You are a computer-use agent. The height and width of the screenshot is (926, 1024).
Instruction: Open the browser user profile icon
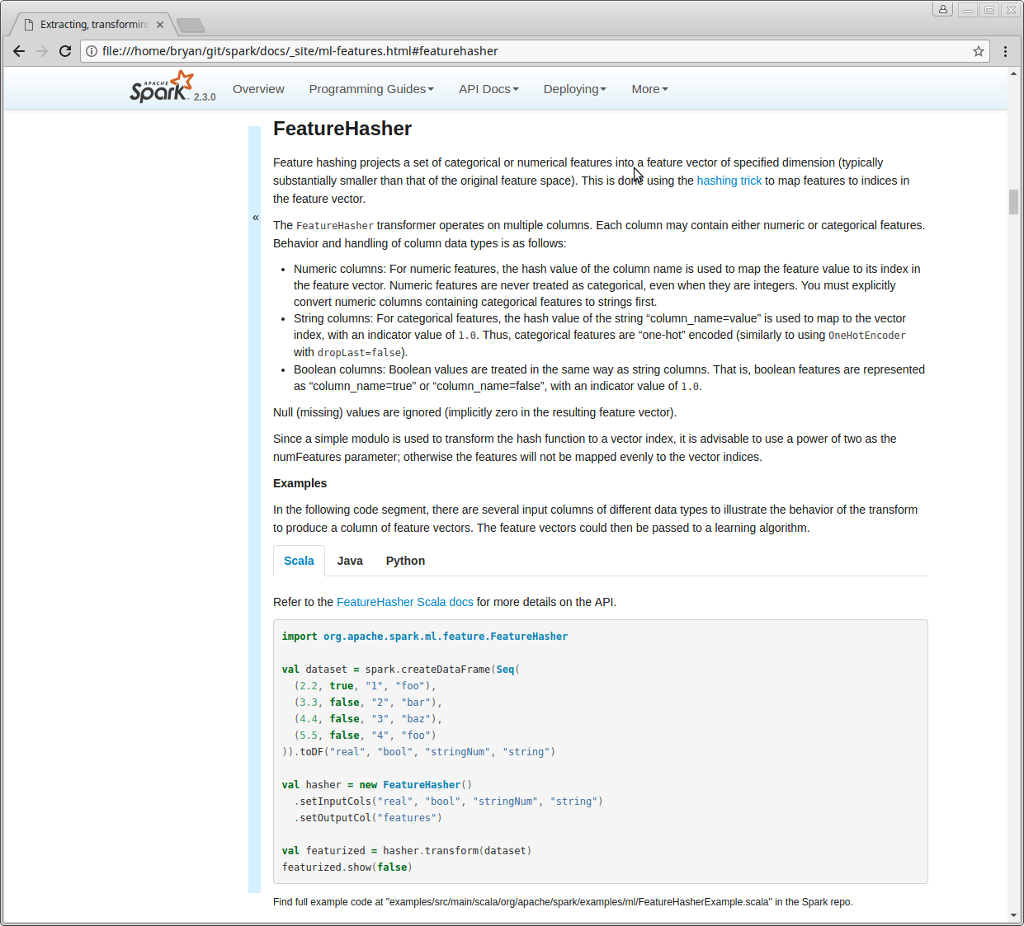(943, 9)
